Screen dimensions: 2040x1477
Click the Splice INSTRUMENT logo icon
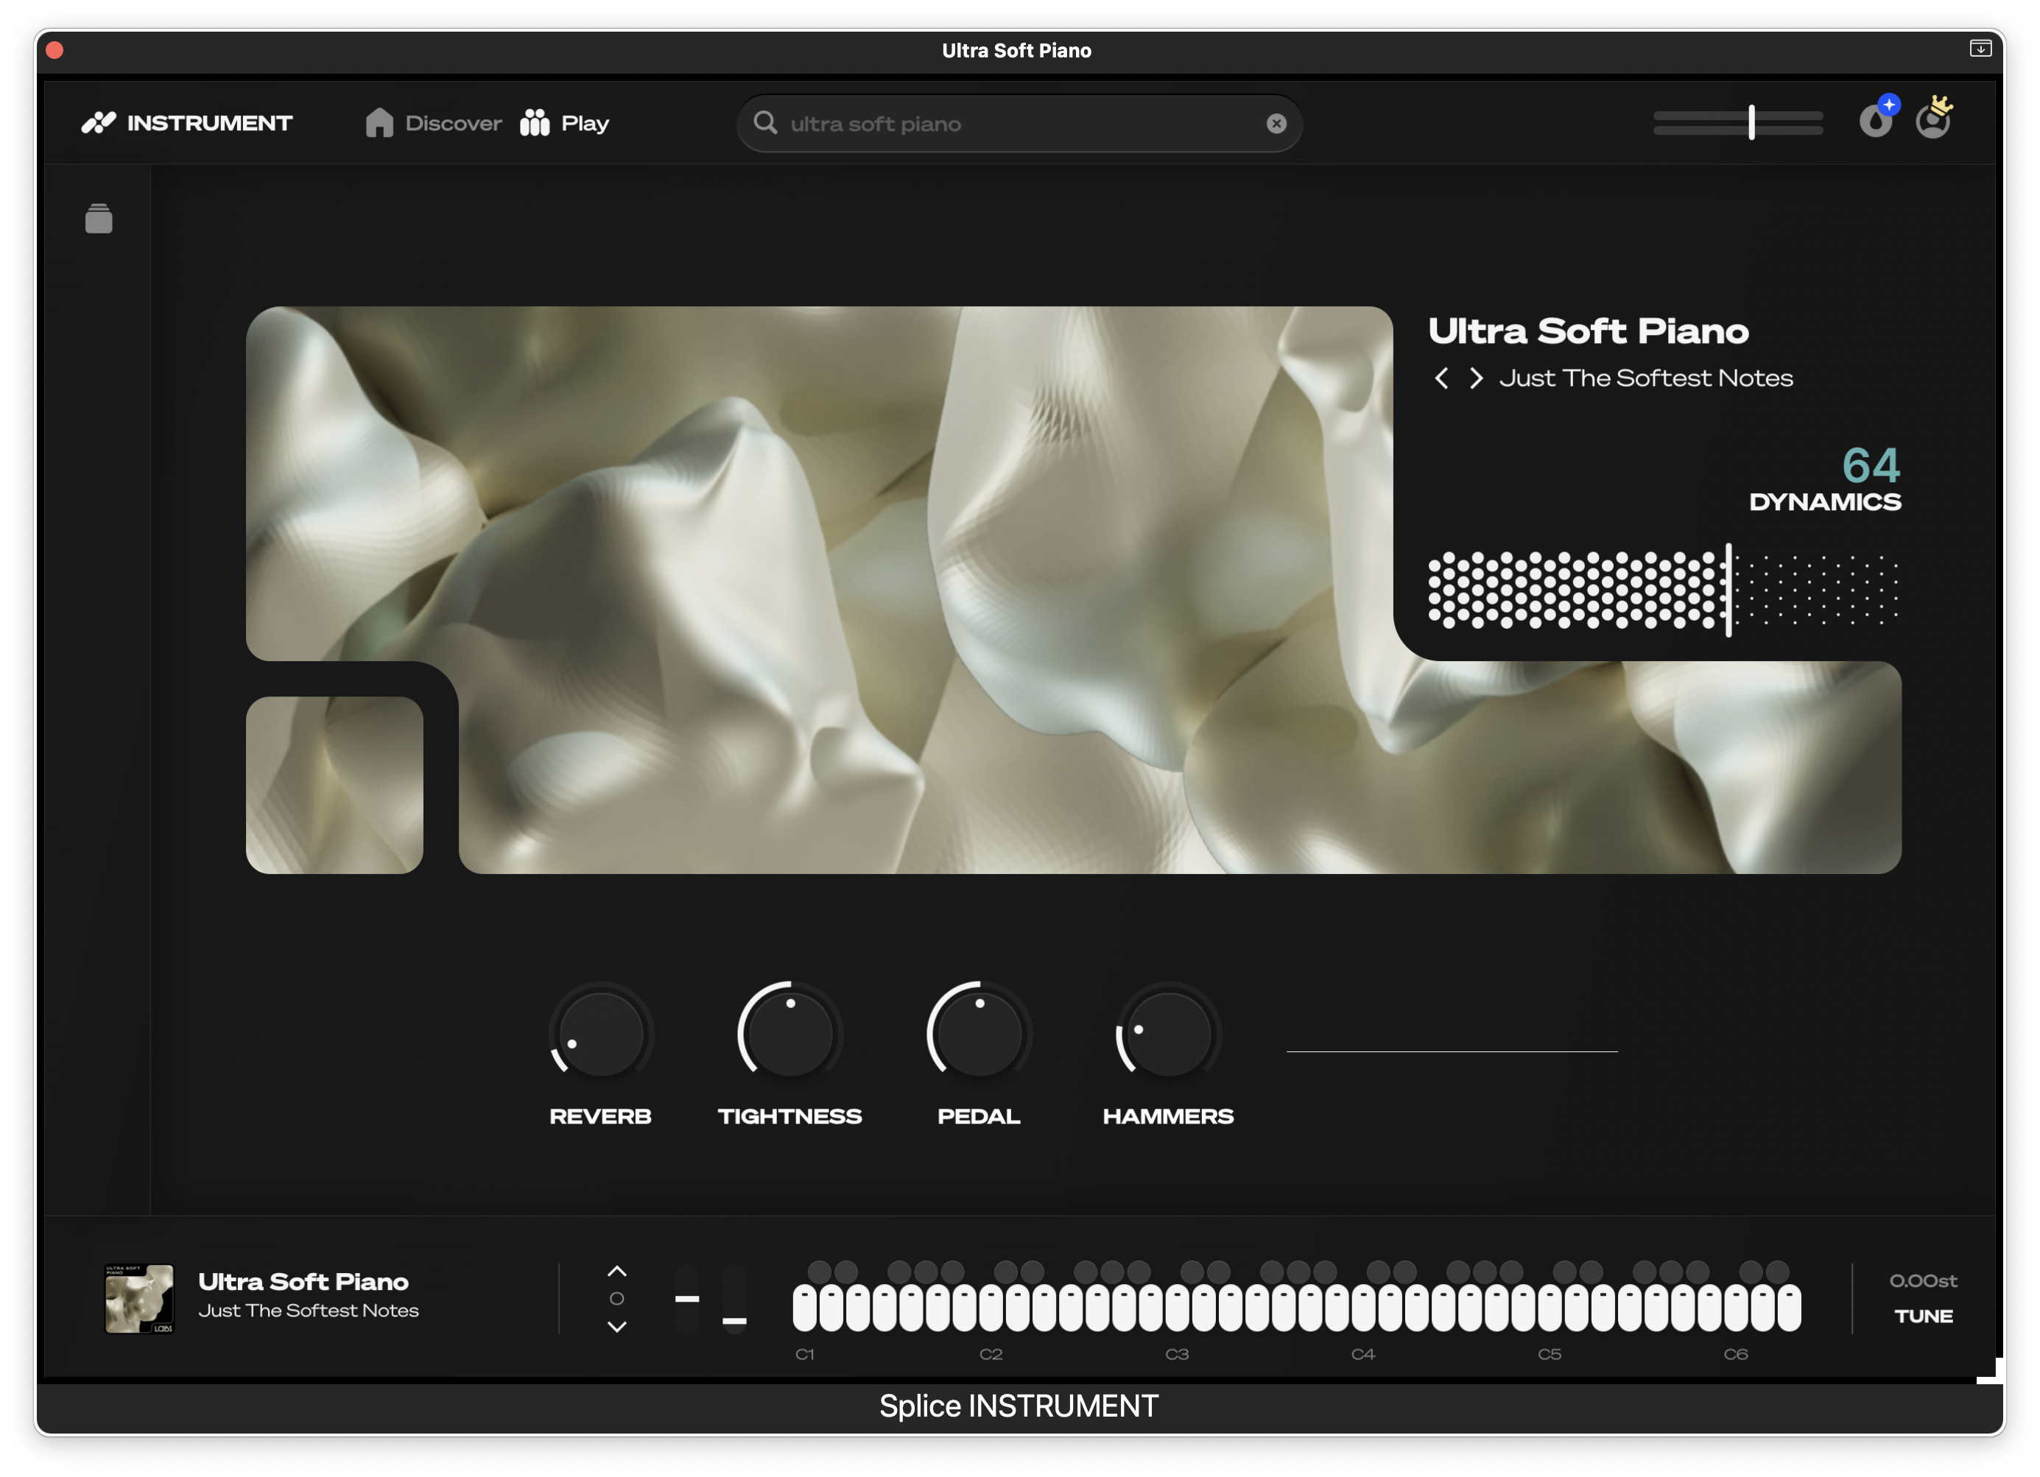[99, 122]
